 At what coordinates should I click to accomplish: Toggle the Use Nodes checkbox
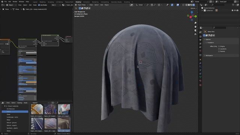39,5
